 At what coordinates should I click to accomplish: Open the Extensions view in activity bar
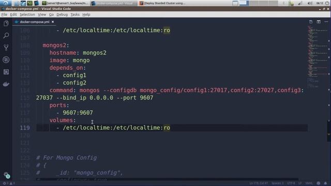(x=6, y=72)
